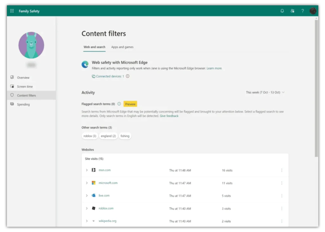The image size is (325, 232).
Task: Open the This week date range dropdown
Action: [x=265, y=92]
